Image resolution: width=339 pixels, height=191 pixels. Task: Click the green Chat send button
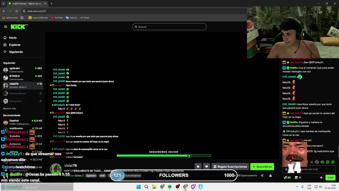(331, 178)
